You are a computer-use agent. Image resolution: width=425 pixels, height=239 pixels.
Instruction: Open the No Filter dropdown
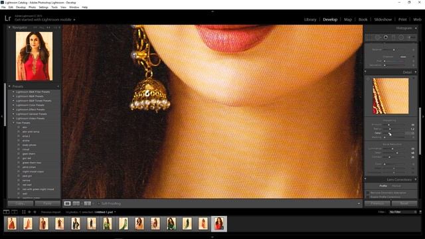[x=402, y=212]
